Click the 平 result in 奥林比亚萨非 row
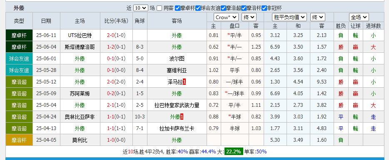This screenshot has width=389, height=160. [x=341, y=117]
